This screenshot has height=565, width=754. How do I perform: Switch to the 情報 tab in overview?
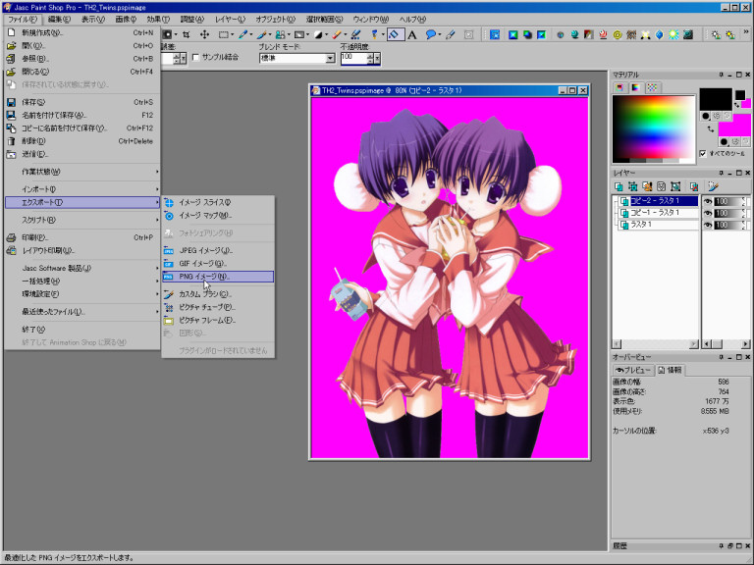coord(670,370)
